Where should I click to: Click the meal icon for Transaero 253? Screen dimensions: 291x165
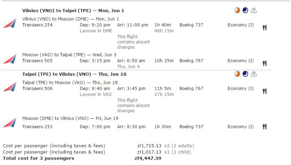(x=265, y=127)
